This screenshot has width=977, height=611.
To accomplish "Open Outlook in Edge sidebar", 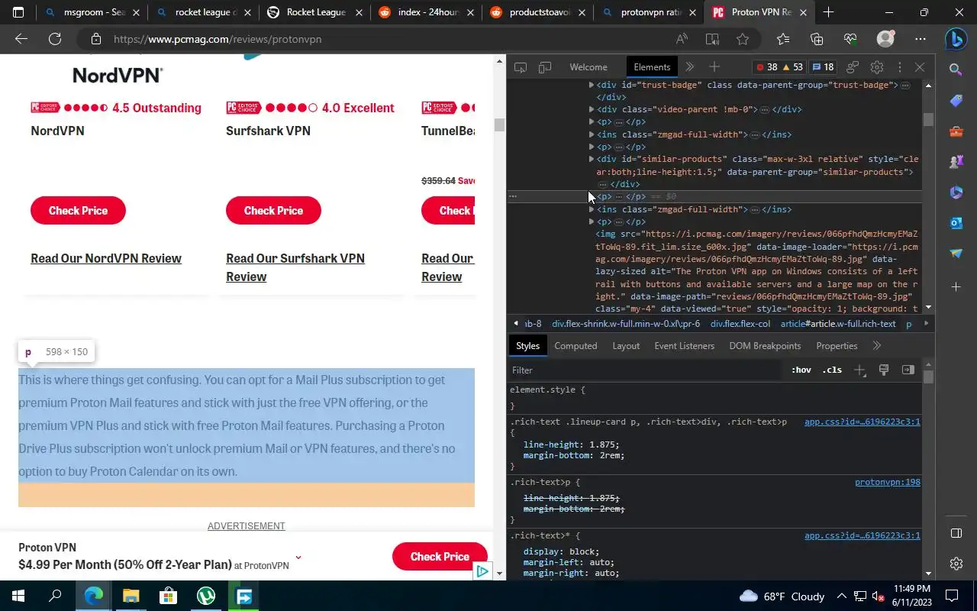I will (956, 223).
